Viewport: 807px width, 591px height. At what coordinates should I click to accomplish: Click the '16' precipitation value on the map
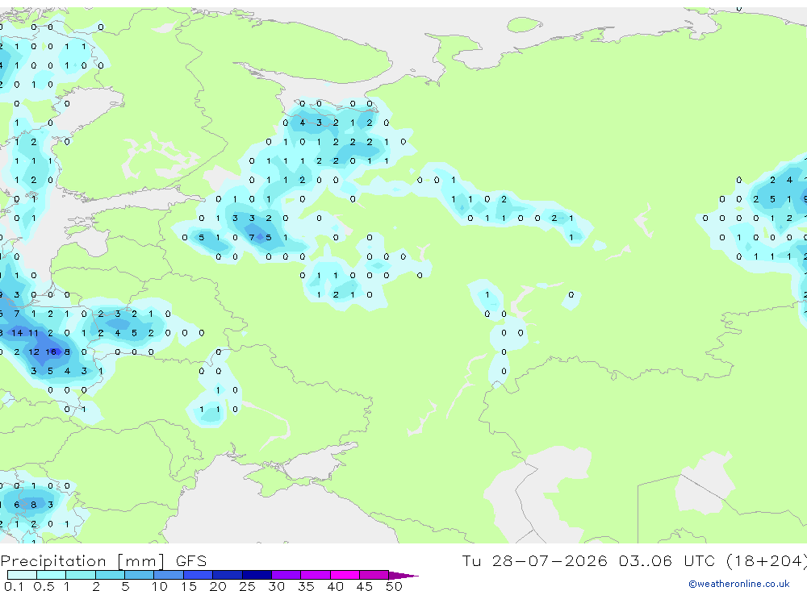[x=50, y=352]
